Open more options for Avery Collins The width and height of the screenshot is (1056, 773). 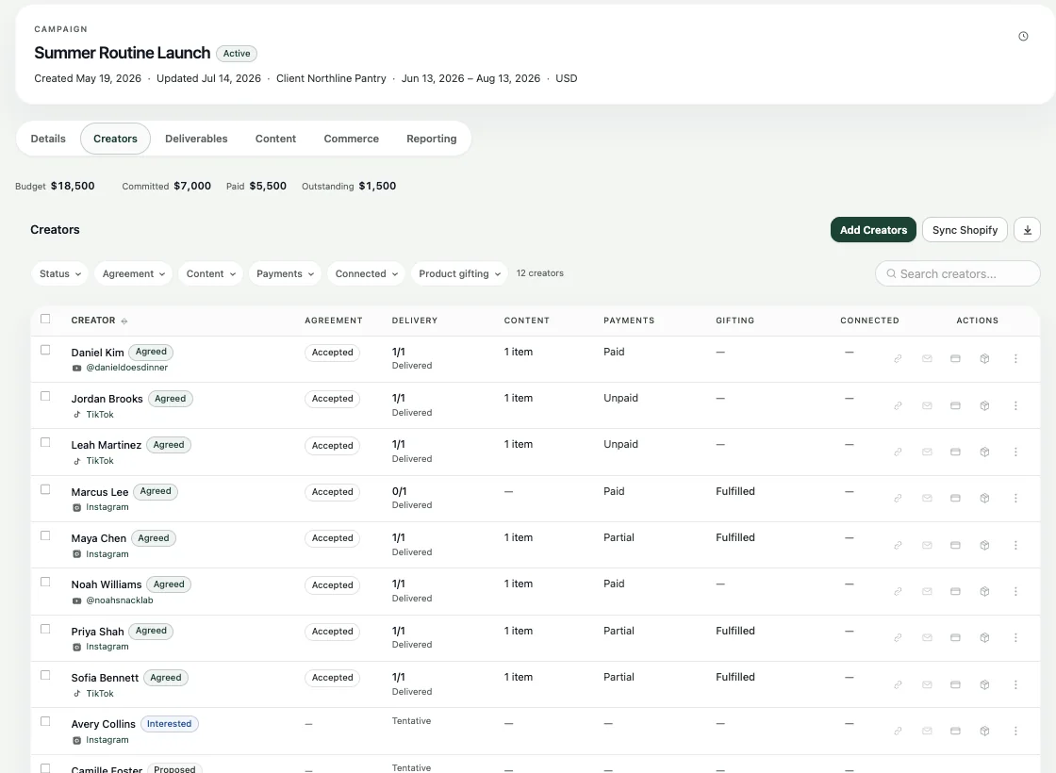pyautogui.click(x=1015, y=731)
